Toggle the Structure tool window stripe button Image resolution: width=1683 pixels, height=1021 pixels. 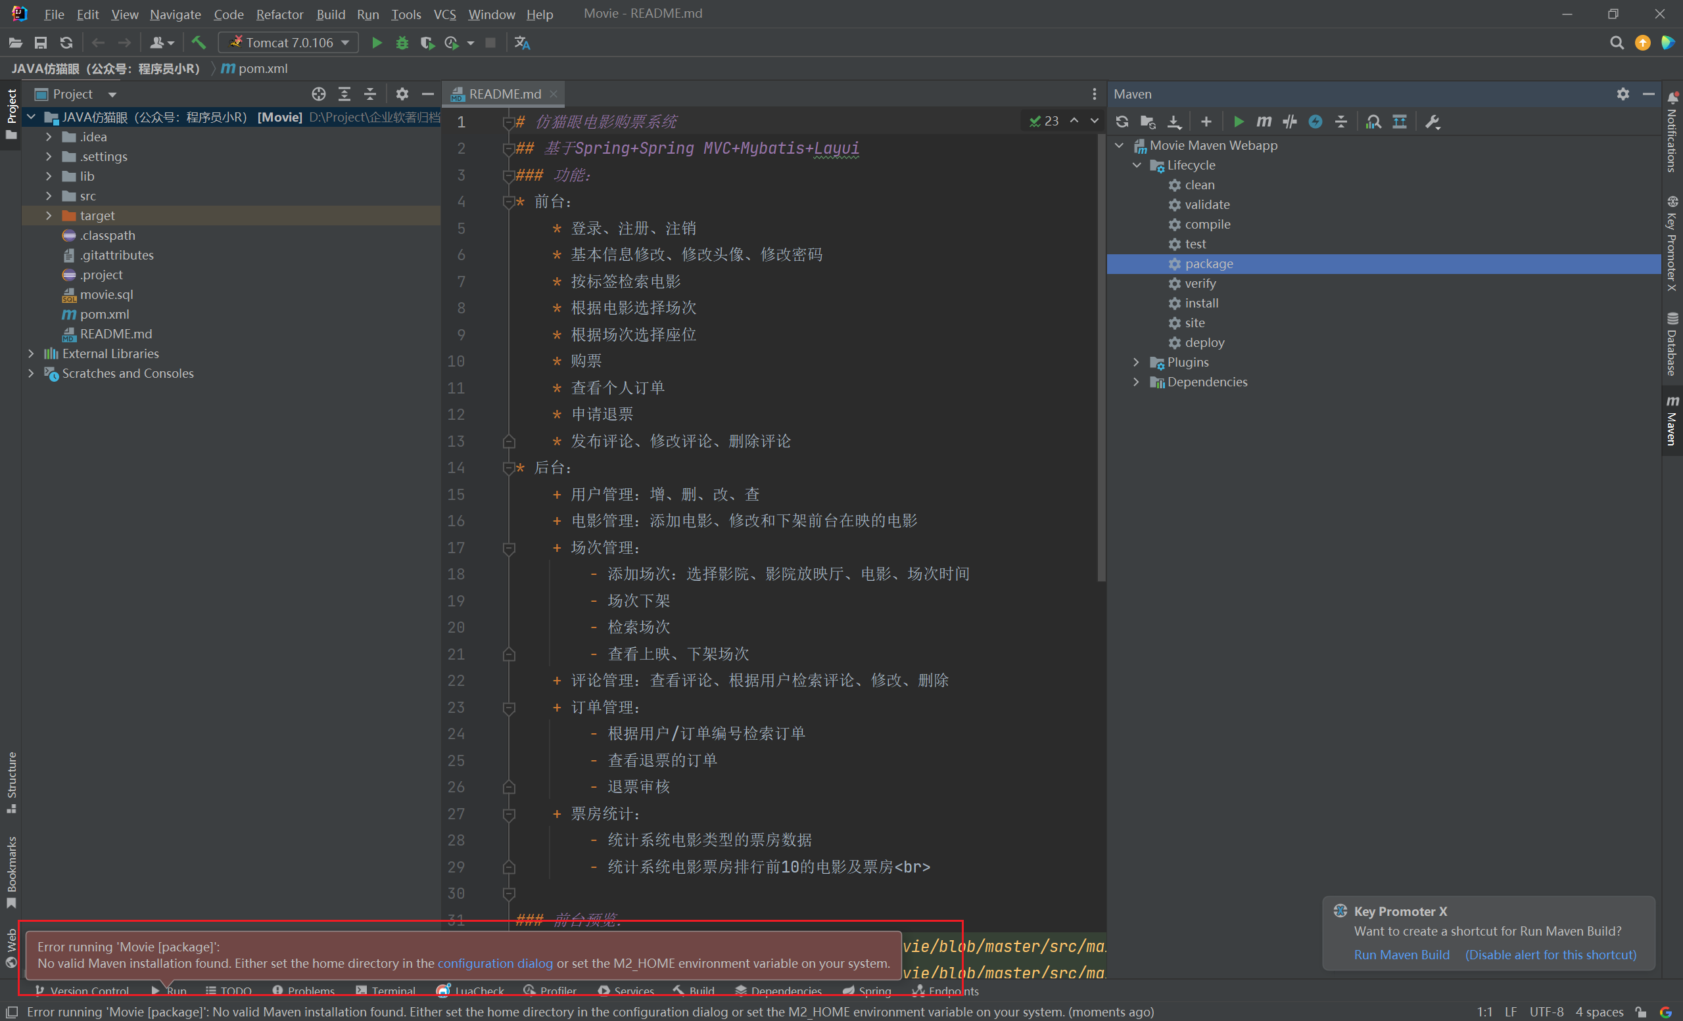[11, 782]
